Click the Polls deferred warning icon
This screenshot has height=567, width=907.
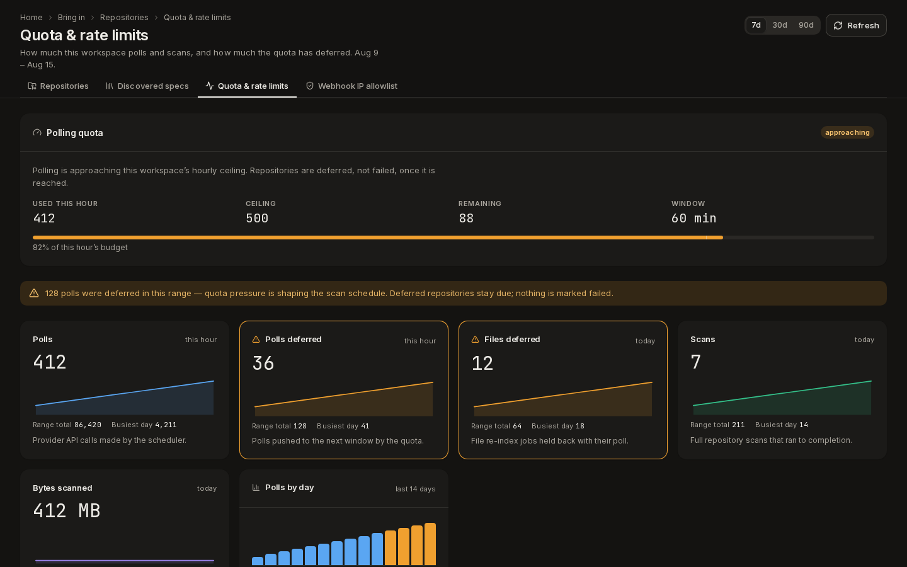point(256,339)
